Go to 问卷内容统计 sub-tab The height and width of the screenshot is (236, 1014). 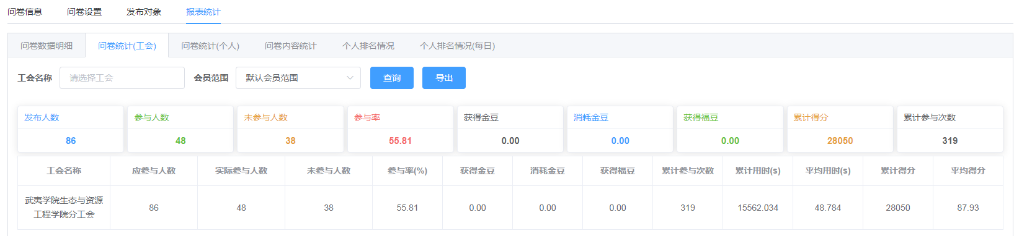[291, 46]
